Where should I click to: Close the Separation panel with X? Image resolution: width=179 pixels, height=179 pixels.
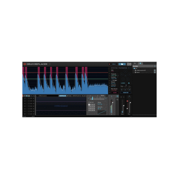point(131,68)
